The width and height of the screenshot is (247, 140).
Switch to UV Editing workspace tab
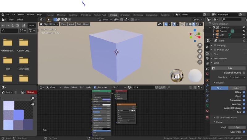[x=86, y=15]
